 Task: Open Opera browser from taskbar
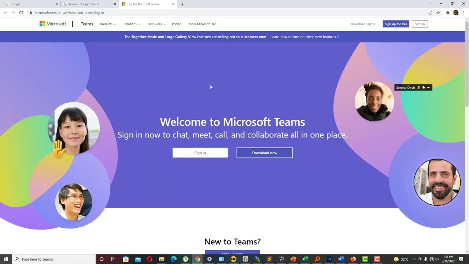149,259
